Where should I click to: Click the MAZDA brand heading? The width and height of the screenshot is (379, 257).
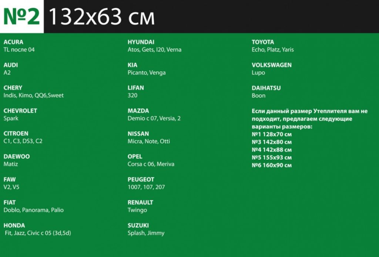click(138, 111)
